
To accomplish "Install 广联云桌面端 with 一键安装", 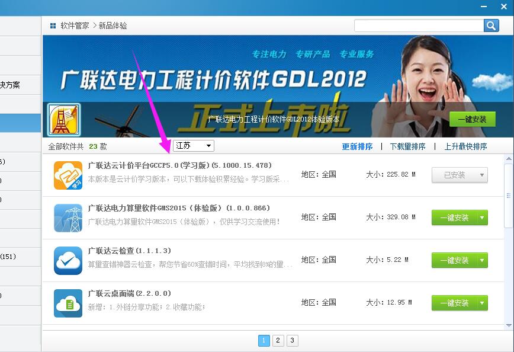I will [x=454, y=303].
